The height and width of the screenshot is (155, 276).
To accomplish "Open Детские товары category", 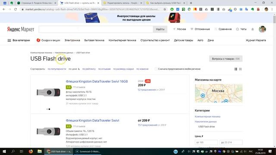I will (183, 40).
